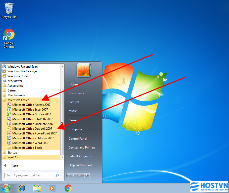229x193 pixels.
Task: Launch Microsoft Office Publisher 2007
Action: click(33, 138)
